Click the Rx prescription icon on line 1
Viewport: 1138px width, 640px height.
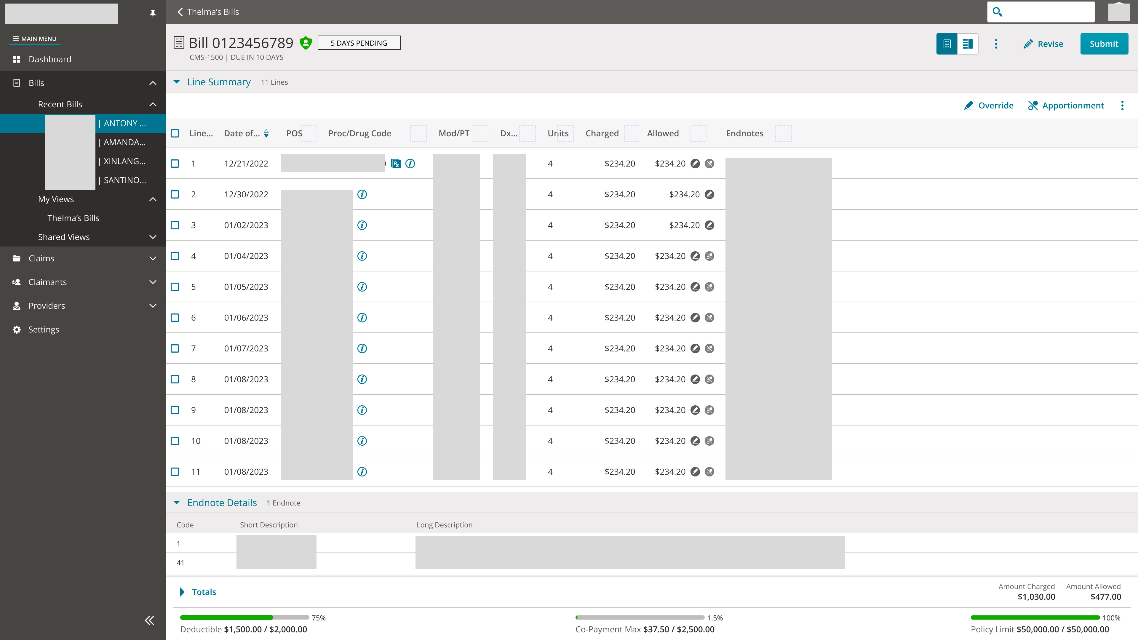pyautogui.click(x=396, y=164)
